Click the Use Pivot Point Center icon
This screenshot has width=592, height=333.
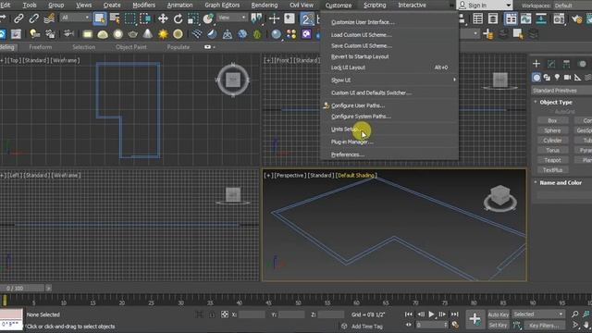click(x=257, y=18)
